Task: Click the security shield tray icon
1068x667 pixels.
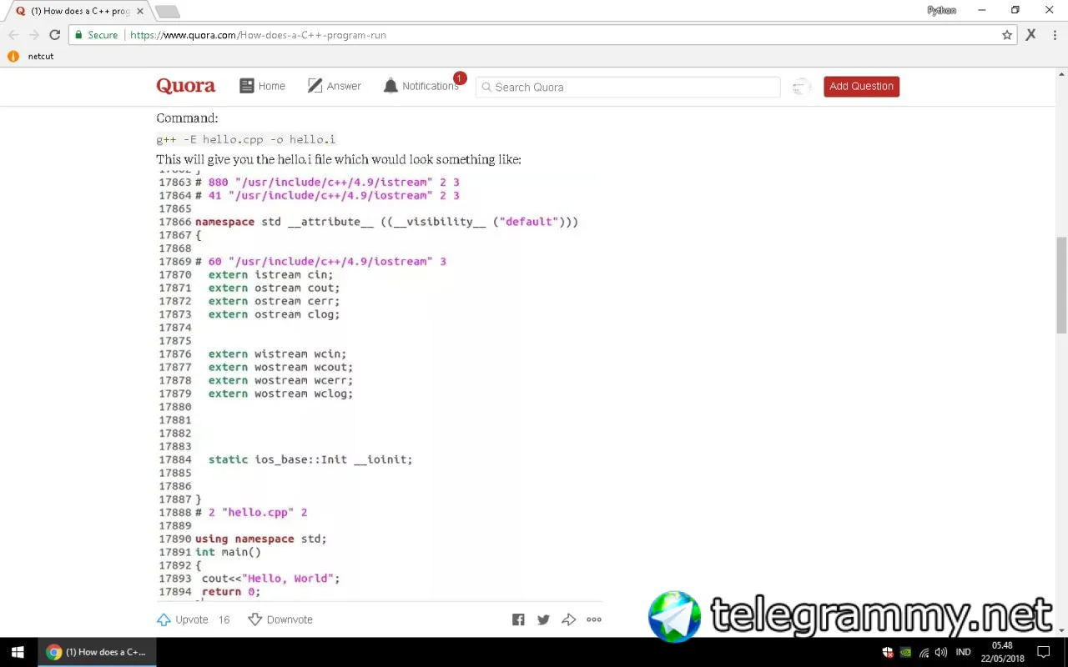Action: [888, 653]
